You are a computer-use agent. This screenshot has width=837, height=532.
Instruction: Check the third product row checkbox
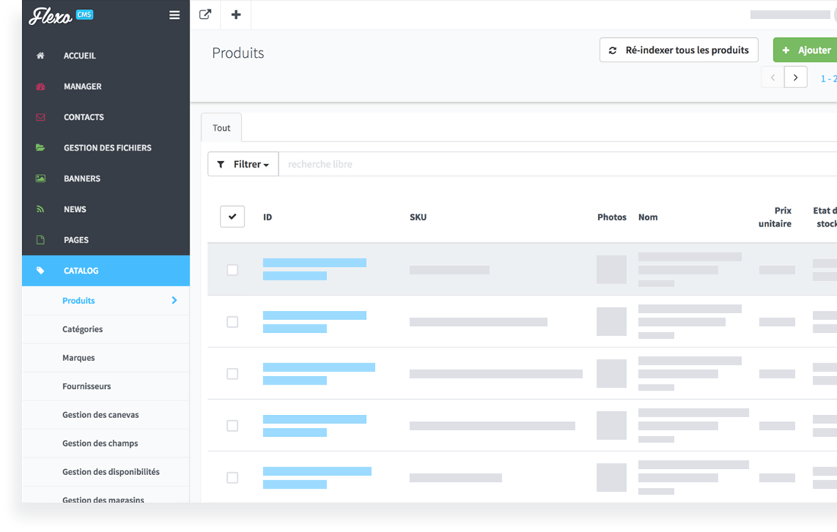click(232, 374)
